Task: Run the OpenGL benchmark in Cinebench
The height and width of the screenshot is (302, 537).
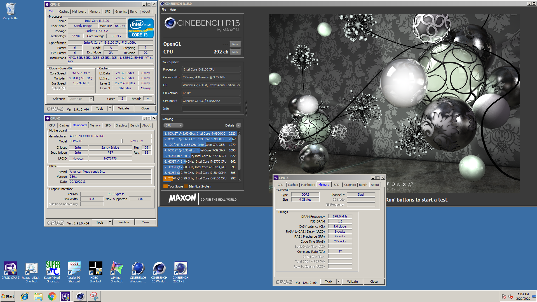Action: (x=235, y=44)
